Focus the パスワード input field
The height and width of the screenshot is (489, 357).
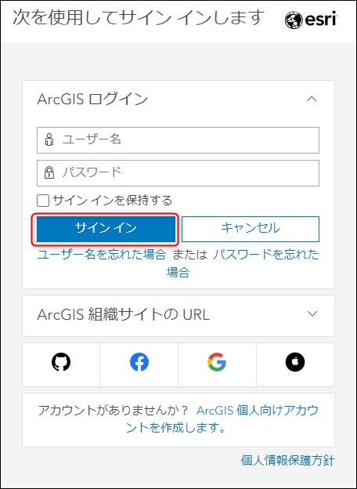[178, 172]
